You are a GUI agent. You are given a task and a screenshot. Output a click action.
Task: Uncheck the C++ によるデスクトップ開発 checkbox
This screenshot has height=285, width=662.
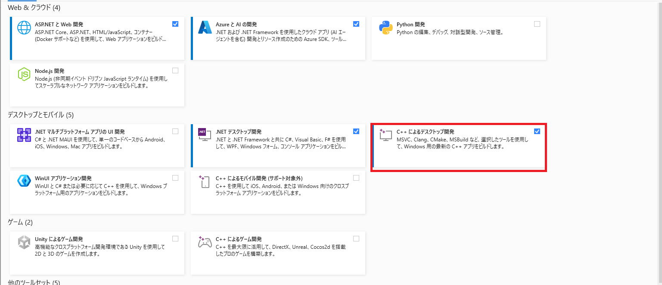pos(537,132)
